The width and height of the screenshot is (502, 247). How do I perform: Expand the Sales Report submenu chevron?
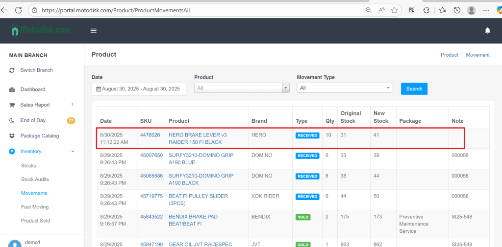(x=73, y=105)
